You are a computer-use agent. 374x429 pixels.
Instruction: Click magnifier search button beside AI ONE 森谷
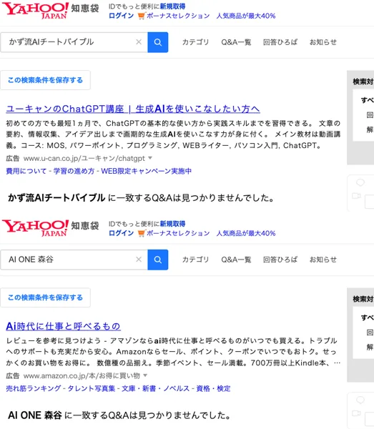(x=158, y=260)
